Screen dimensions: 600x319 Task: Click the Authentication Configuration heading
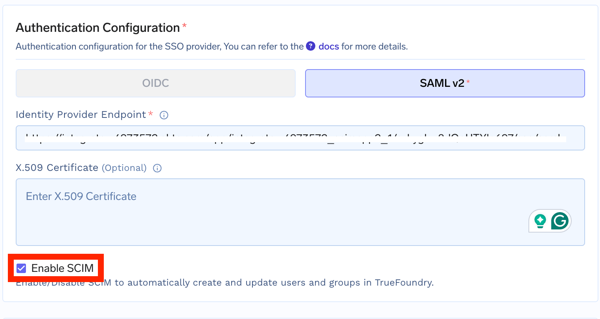pos(97,27)
